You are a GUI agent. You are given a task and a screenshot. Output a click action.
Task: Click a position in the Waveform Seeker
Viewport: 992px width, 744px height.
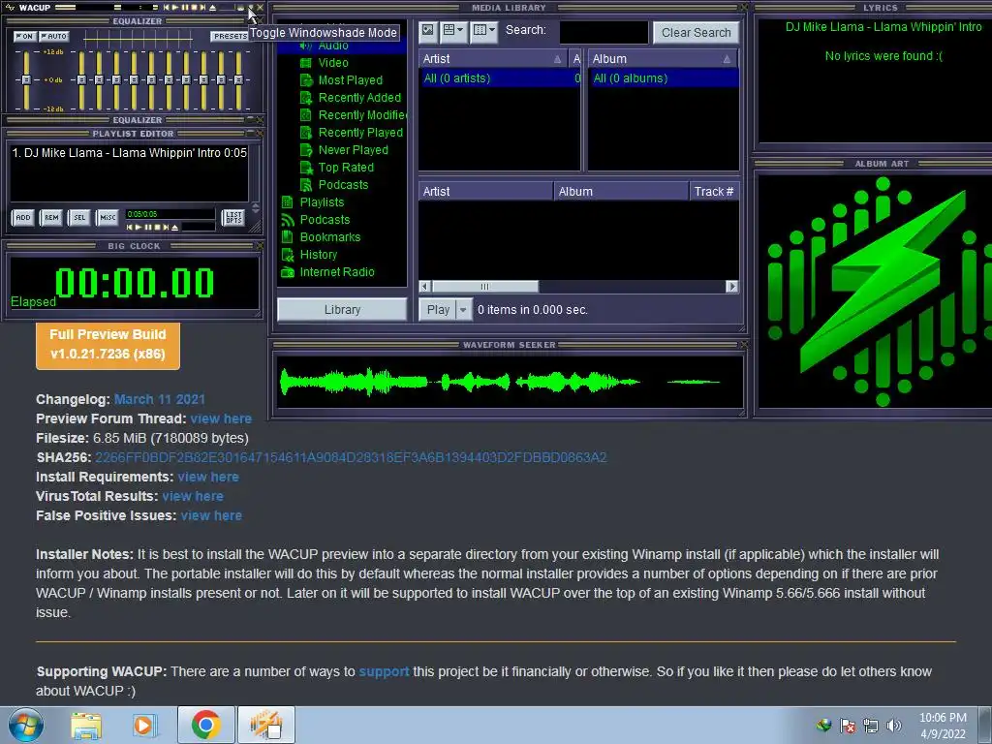510,382
